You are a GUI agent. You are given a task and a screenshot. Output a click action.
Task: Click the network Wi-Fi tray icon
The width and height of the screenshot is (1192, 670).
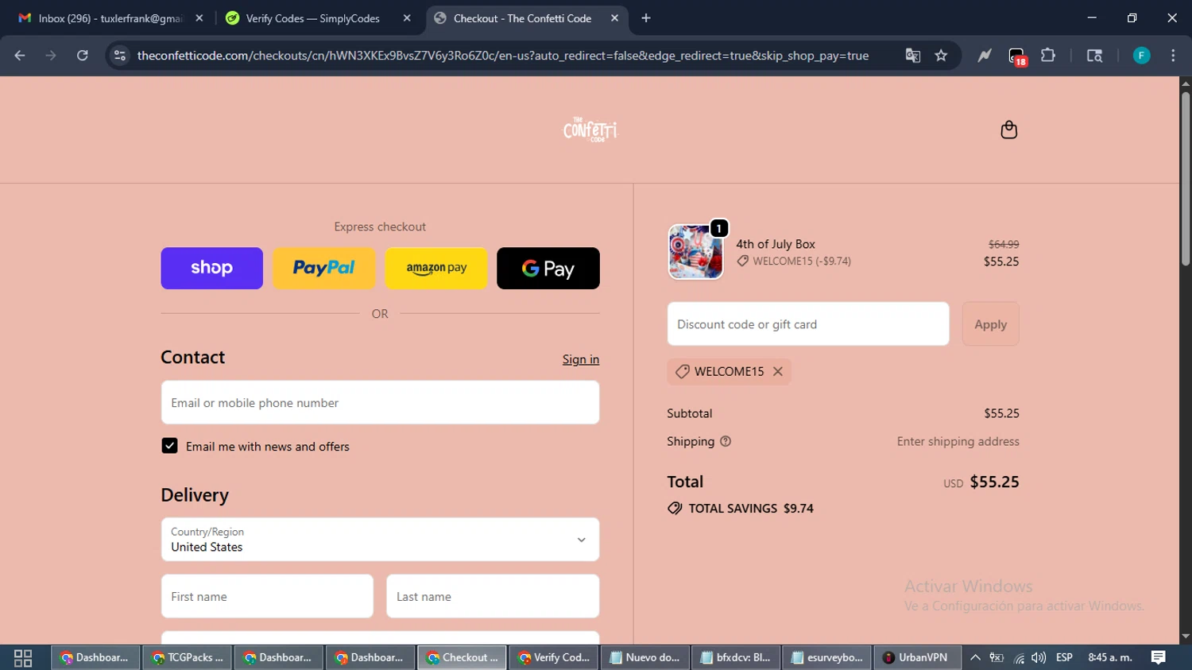pyautogui.click(x=1019, y=658)
